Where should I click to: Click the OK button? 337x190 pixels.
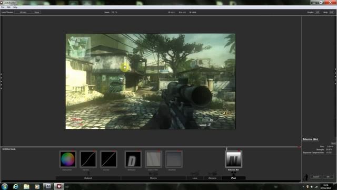tap(328, 177)
